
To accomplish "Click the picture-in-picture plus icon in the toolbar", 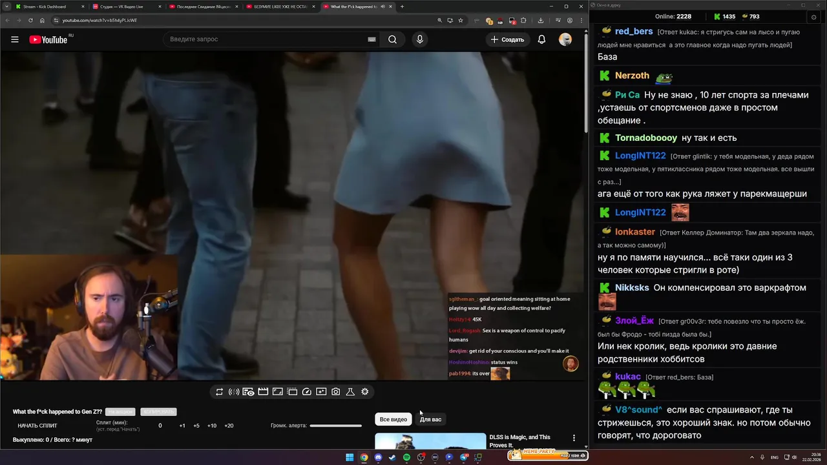I will 321,392.
